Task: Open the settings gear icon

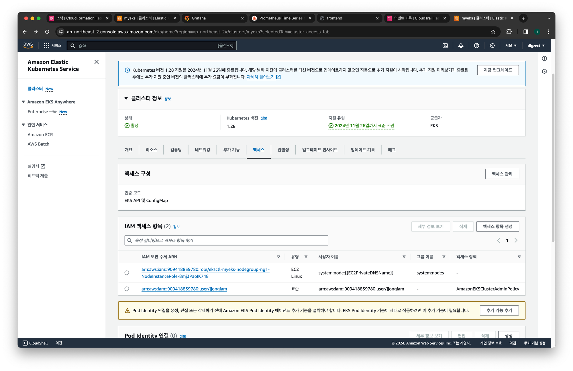Action: pyautogui.click(x=492, y=46)
